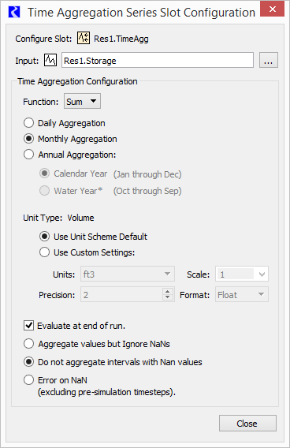Click the Close button at bottom

point(247,423)
